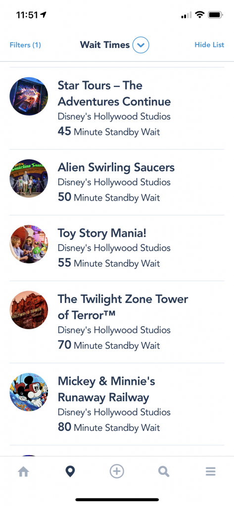Viewport: 234px width, 506px height.
Task: Tap Tower of Terror thumbnail image
Action: (x=29, y=310)
